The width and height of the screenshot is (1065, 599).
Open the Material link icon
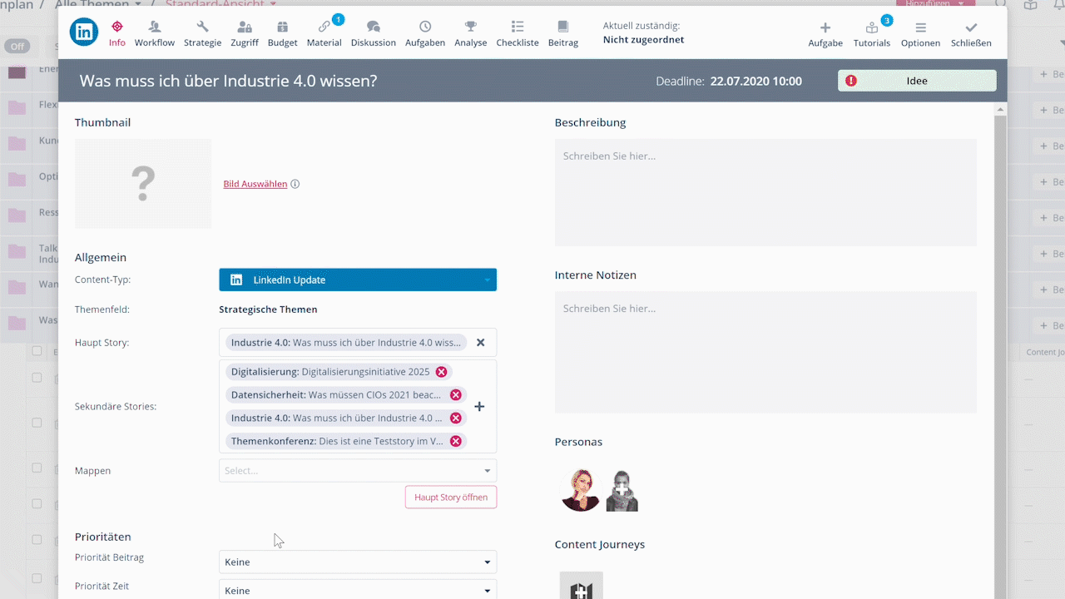click(x=324, y=27)
